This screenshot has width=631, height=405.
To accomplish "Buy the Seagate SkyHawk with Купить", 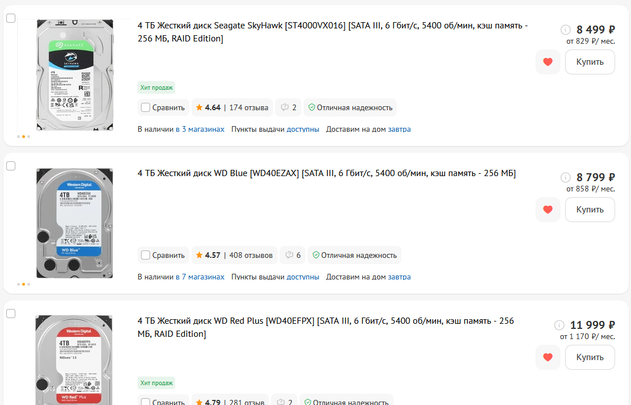I will 590,62.
